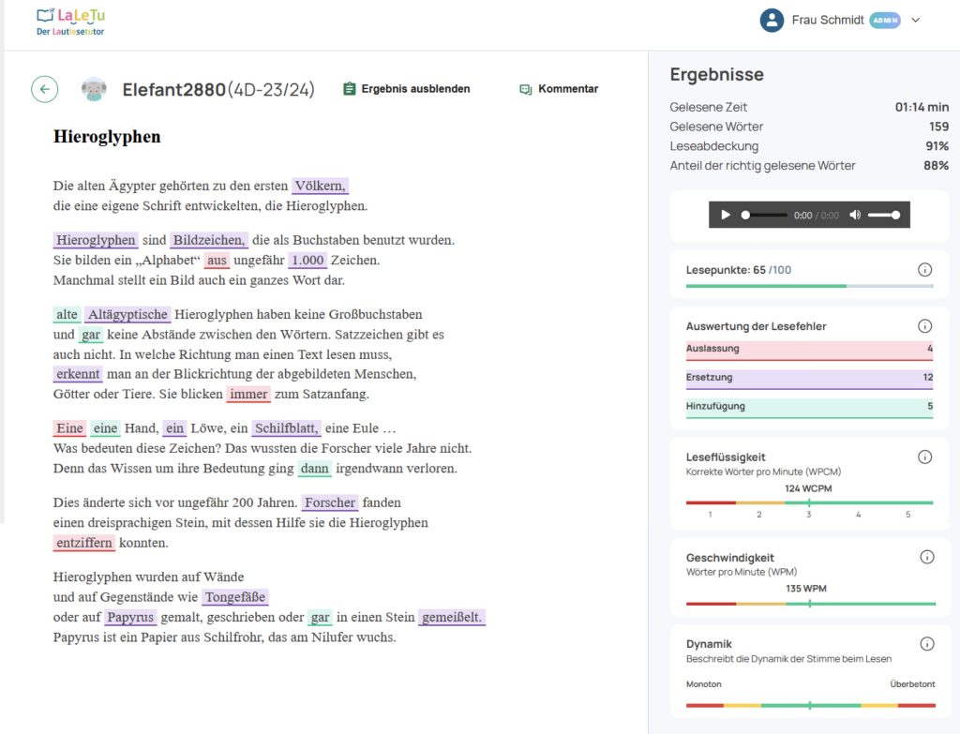This screenshot has width=960, height=734.
Task: Adjust the audio volume slider
Action: click(883, 215)
